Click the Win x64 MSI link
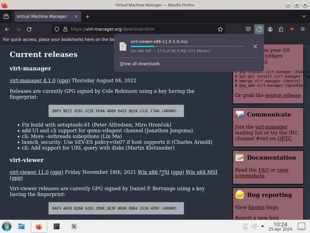310x233 pixels. [x=201, y=172]
